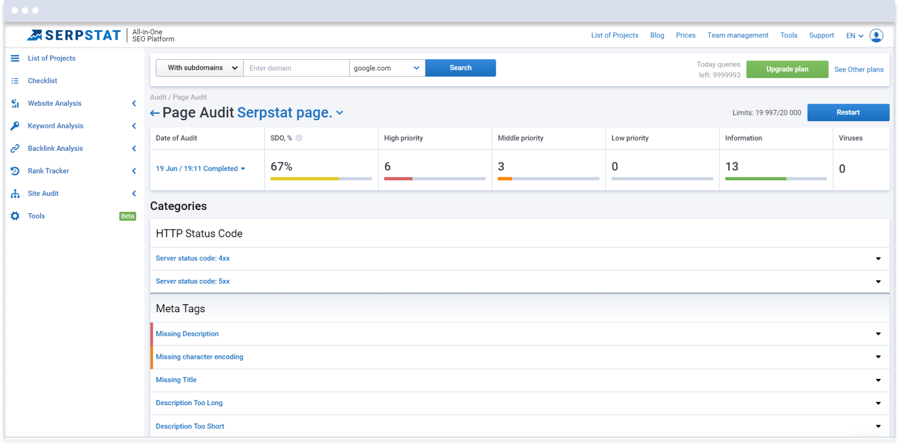Expand the Server status code: 4xx row arrow
Screen dimensions: 899x445
pos(878,259)
